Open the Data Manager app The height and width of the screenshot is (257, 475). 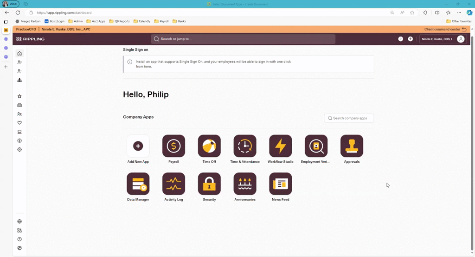pos(138,184)
